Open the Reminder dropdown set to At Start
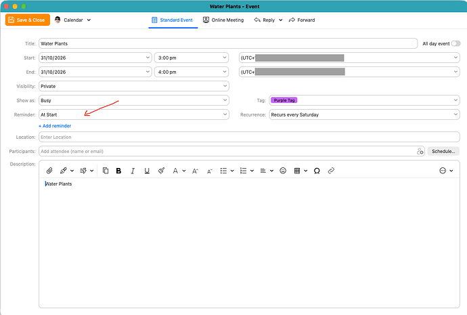Screen dimensions: 467x315 point(134,114)
